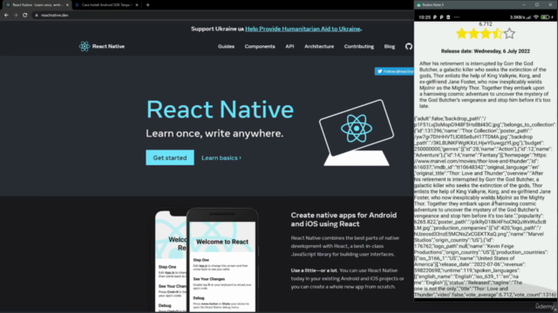Click the Learn basics link
The height and width of the screenshot is (313, 558).
221,157
